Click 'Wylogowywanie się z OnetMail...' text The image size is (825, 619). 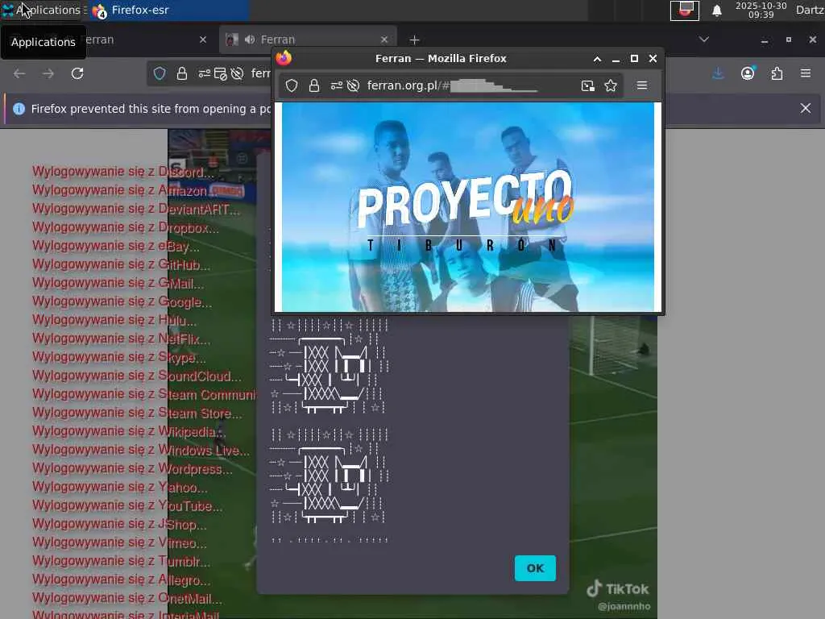(x=126, y=598)
